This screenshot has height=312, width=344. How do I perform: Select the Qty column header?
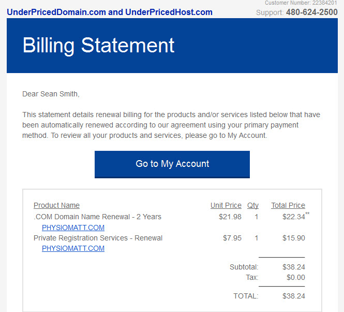[253, 205]
